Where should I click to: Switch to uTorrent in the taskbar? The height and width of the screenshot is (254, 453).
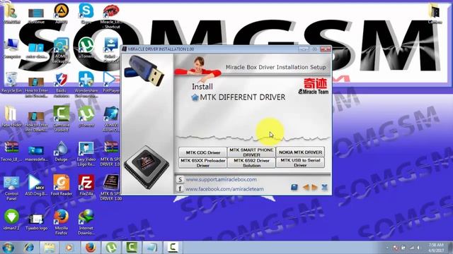[111, 248]
